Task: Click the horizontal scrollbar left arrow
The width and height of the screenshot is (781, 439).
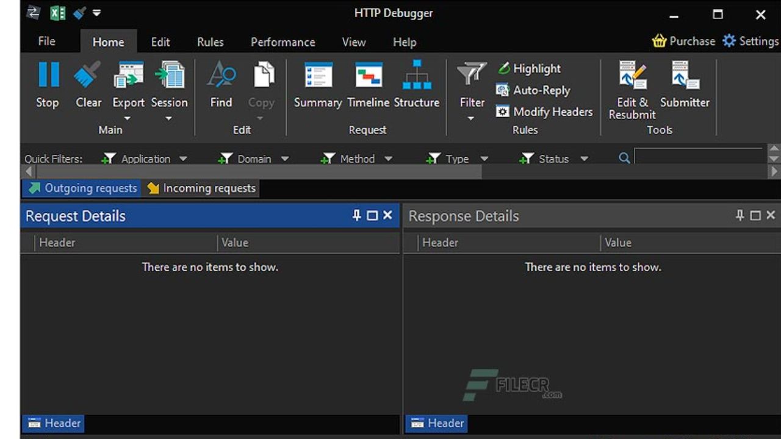Action: coord(29,172)
